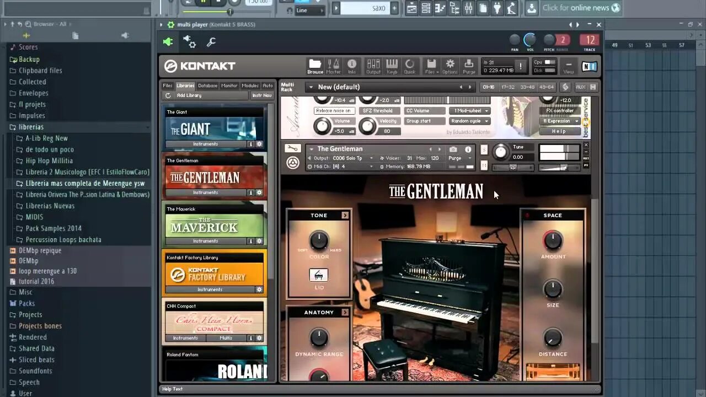
Task: Adjust the Space Amount knob
Action: point(553,240)
